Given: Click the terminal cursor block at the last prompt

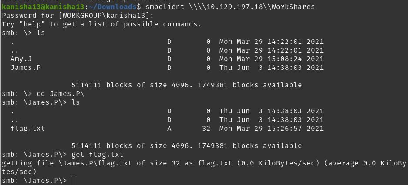Looking at the screenshot, I should [x=73, y=181].
